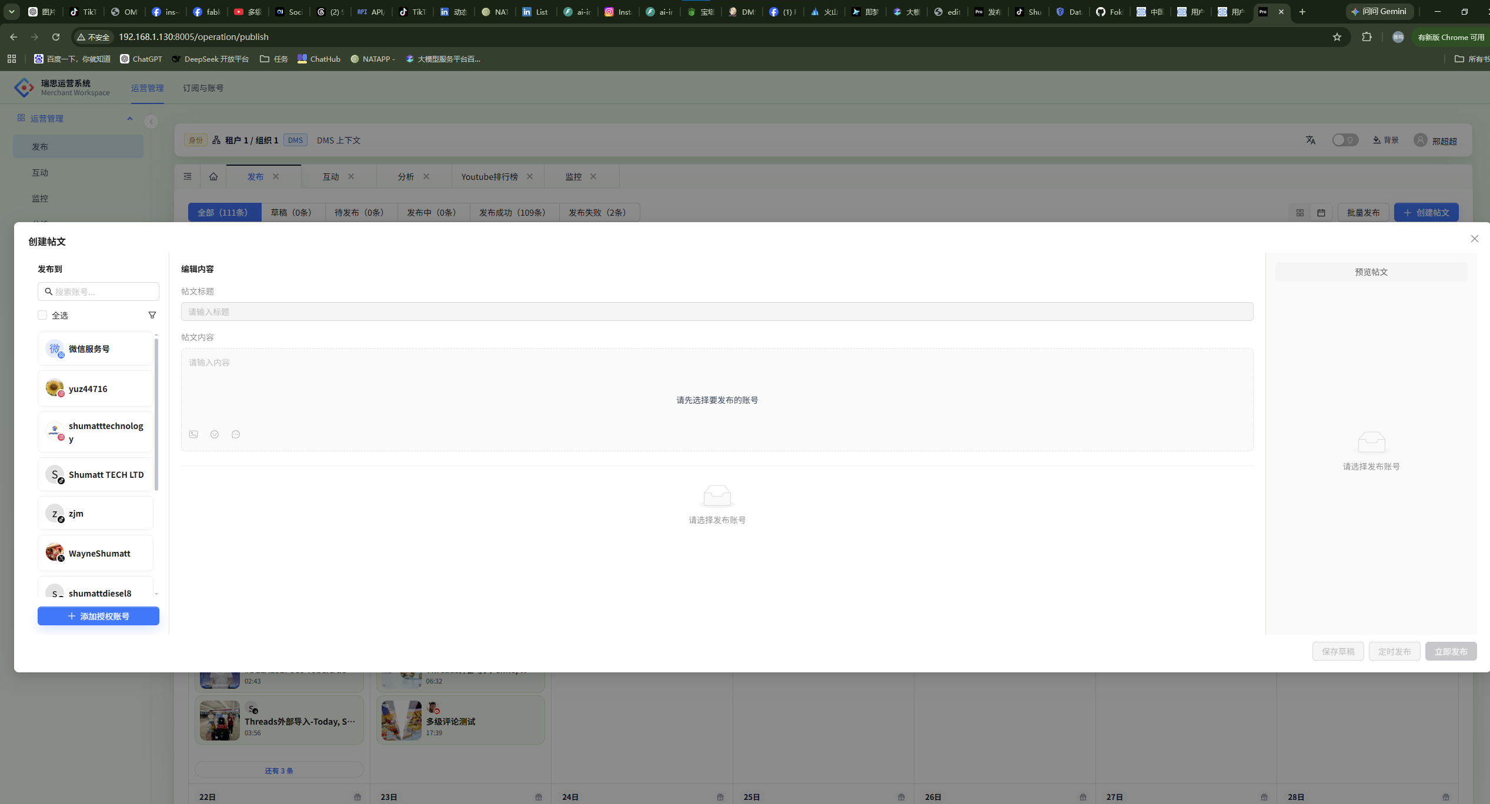Image resolution: width=1490 pixels, height=804 pixels.
Task: Focus the 搜索账号 search field
Action: [98, 292]
